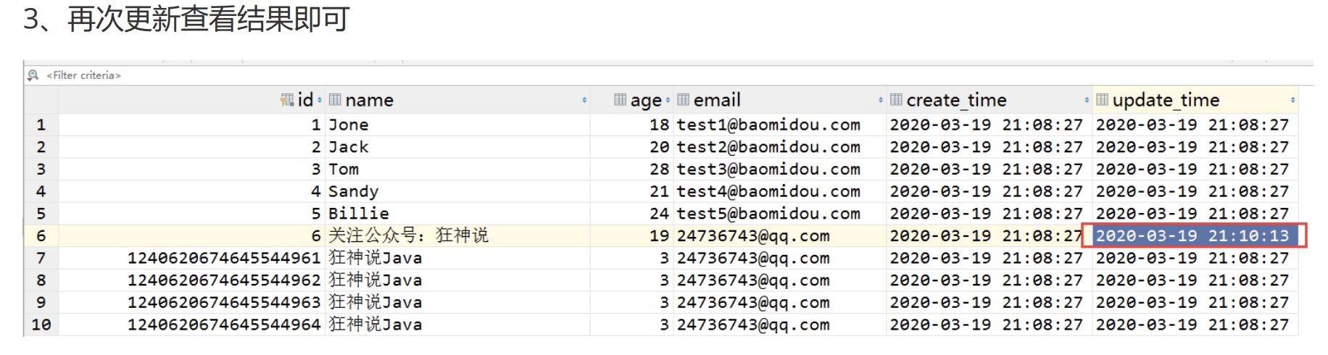Select row number 10 in the gutter
The width and height of the screenshot is (1328, 355).
tap(41, 325)
